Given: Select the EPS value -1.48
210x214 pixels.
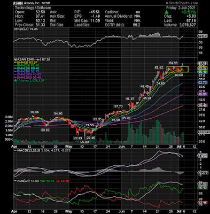Looking at the screenshot, I should pyautogui.click(x=96, y=16).
